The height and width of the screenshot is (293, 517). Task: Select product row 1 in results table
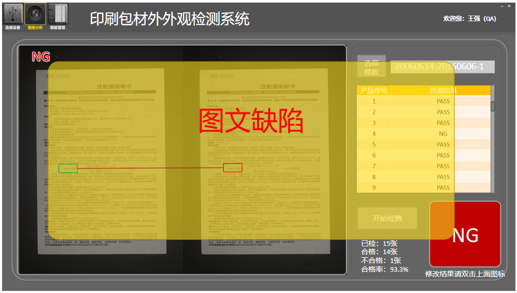pyautogui.click(x=424, y=101)
